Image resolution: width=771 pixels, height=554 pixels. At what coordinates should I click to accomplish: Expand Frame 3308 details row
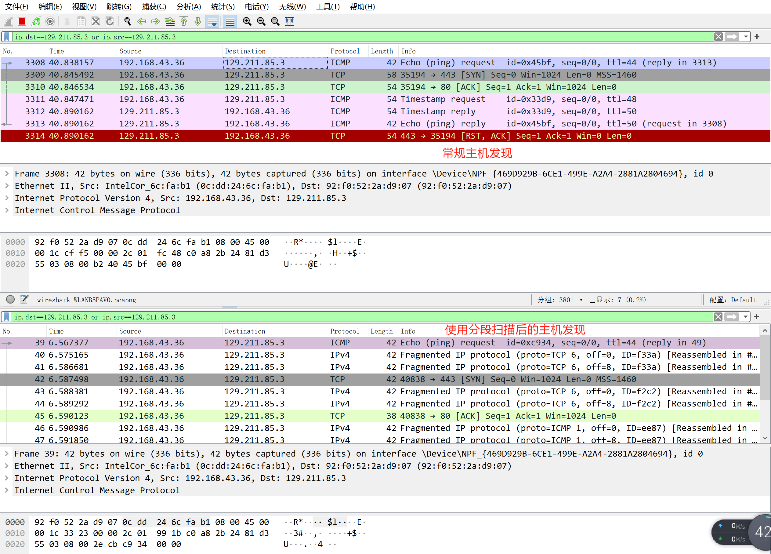pos(7,174)
